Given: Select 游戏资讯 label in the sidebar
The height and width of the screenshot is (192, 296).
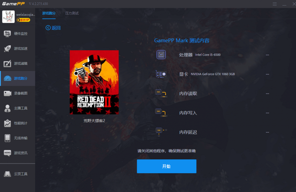Looking at the screenshot, I should (21, 153).
